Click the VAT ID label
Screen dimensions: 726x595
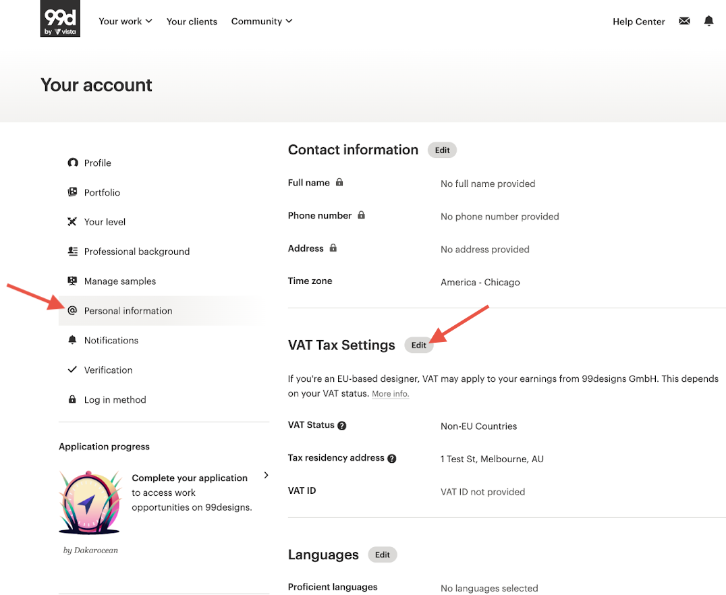tap(302, 490)
